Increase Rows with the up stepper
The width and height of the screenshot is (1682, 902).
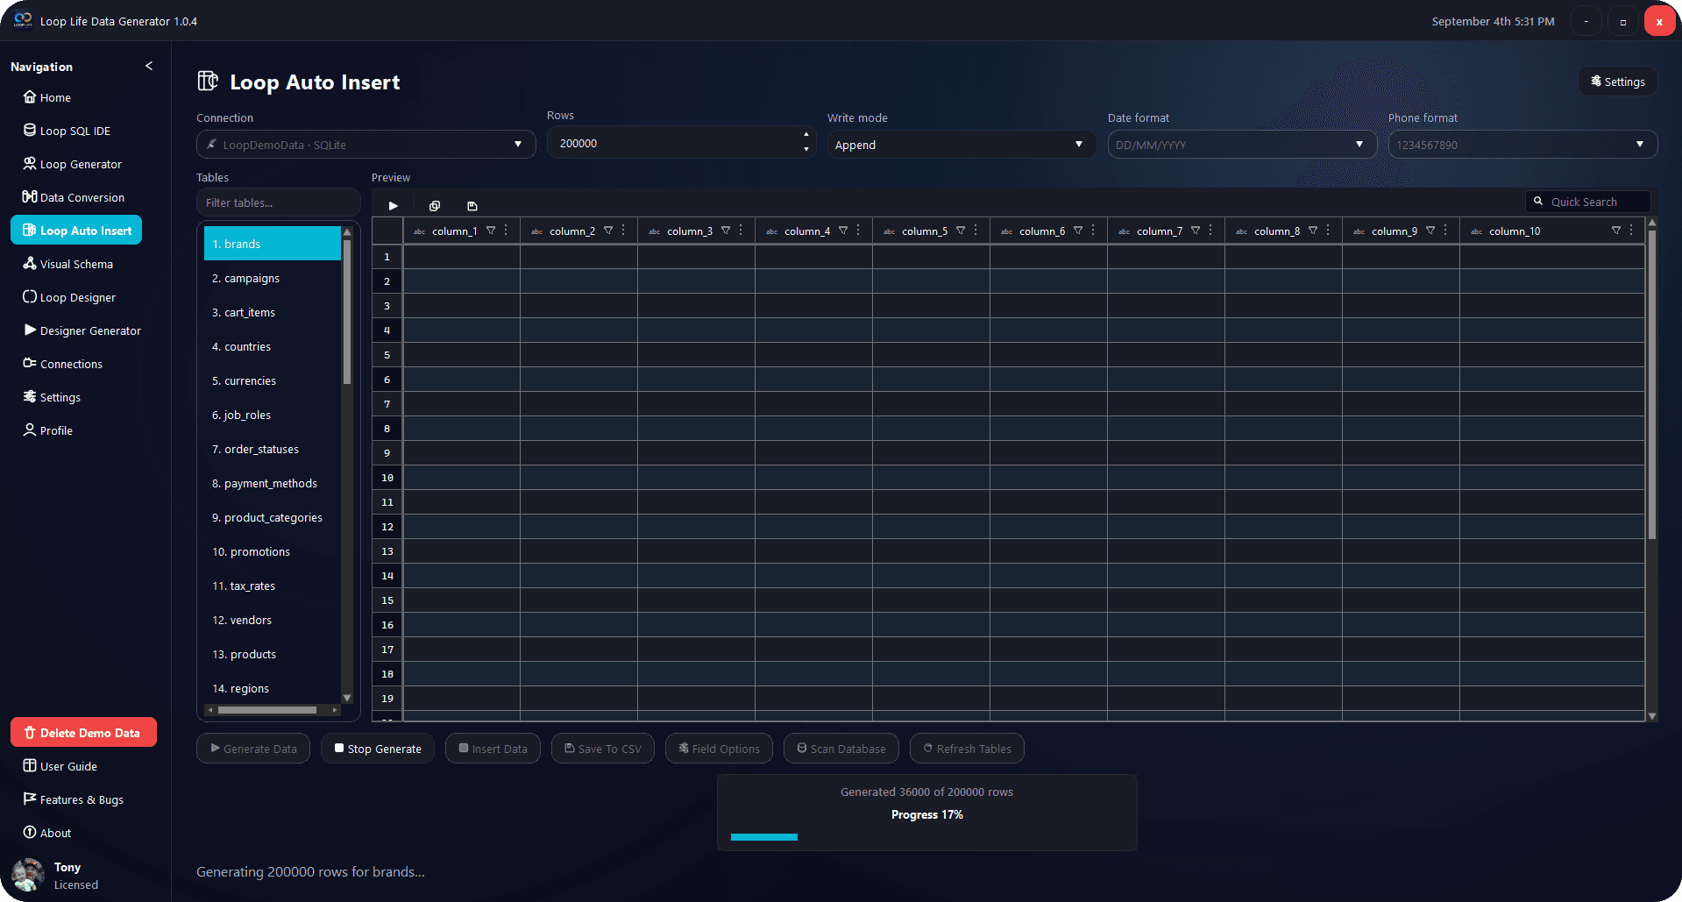tap(806, 135)
